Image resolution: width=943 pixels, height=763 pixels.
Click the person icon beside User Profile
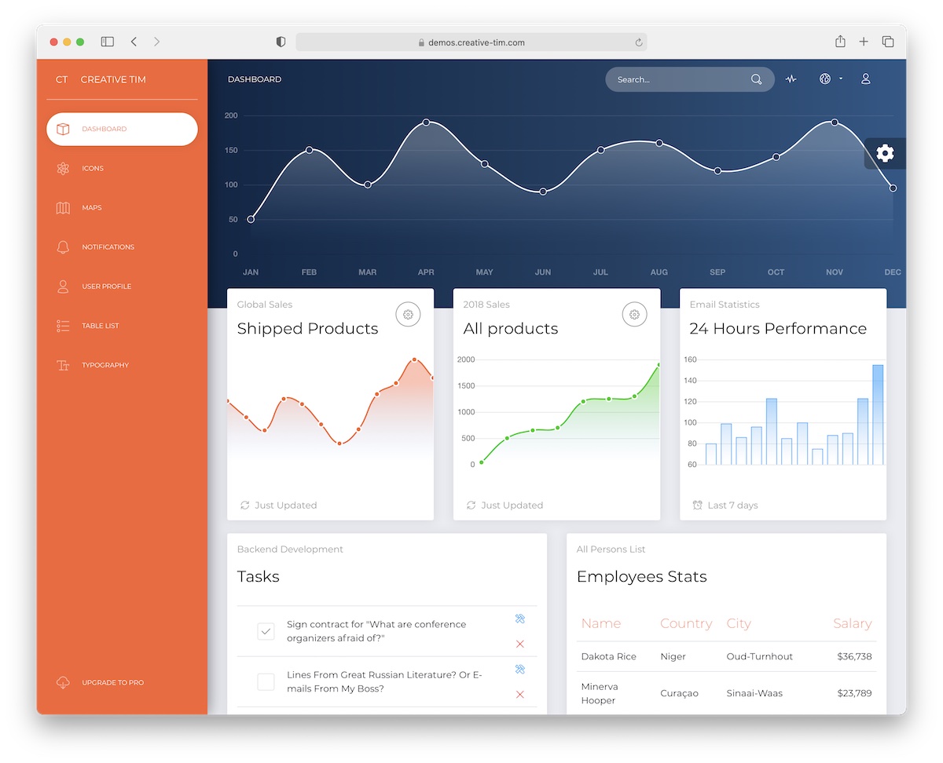pyautogui.click(x=64, y=286)
